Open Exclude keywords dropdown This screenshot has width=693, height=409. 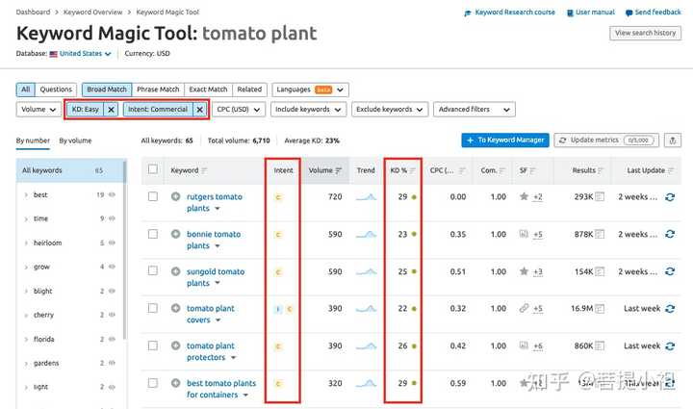(390, 110)
